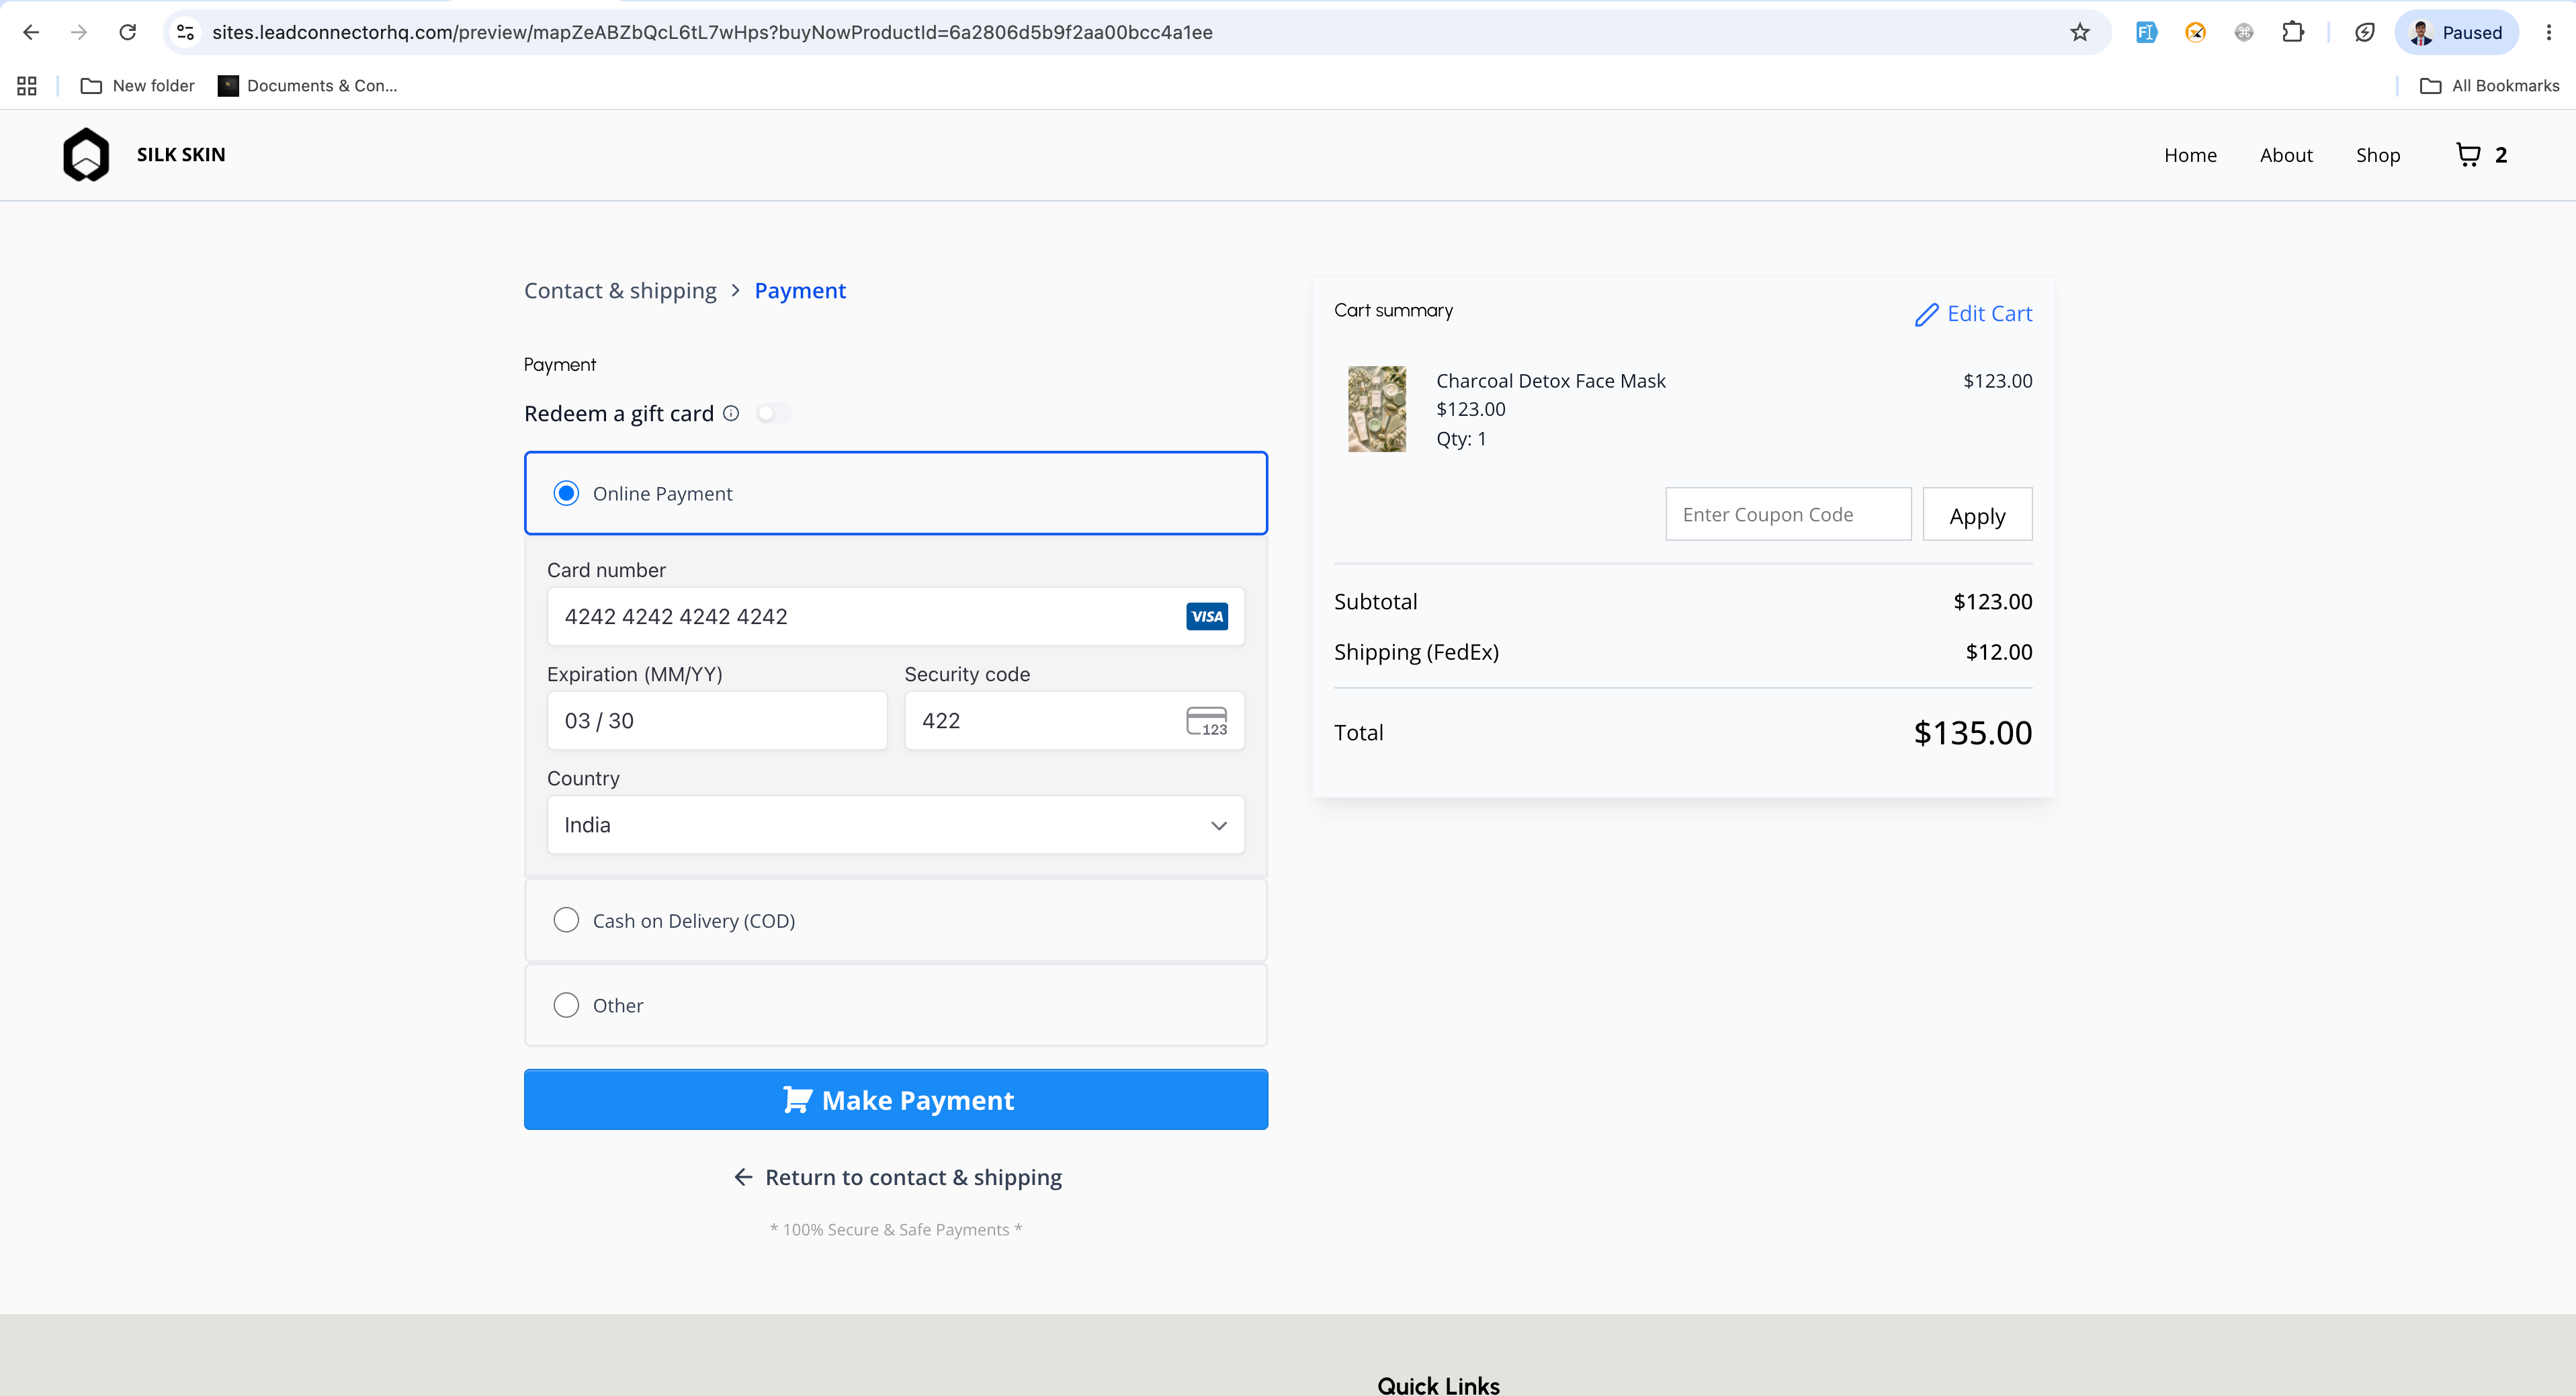Screen dimensions: 2576x1396
Task: Click the VISA card brand icon
Action: click(x=1207, y=616)
